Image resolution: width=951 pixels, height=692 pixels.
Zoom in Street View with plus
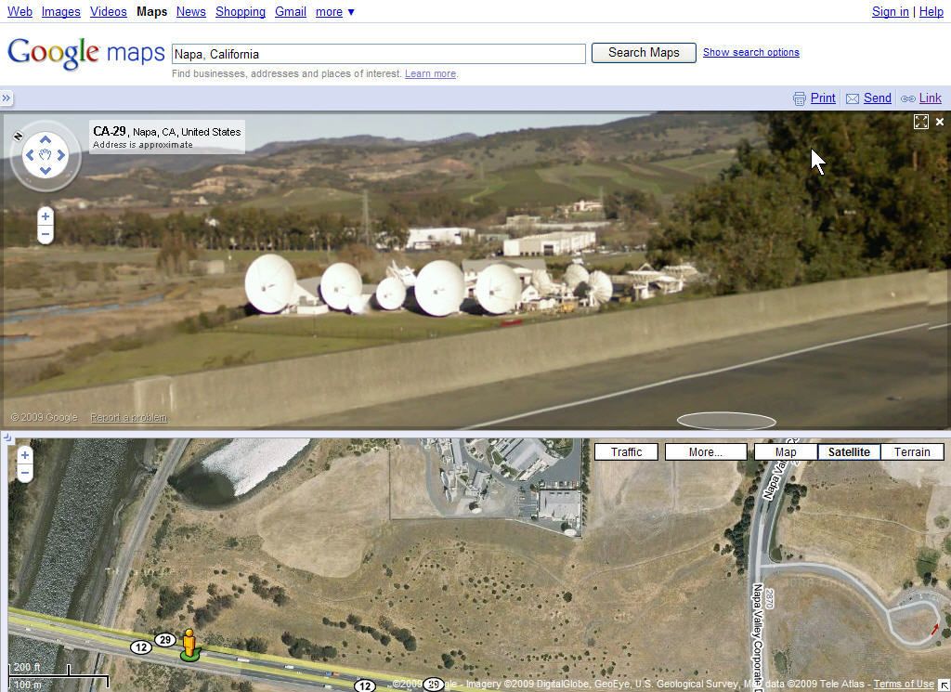coord(45,216)
